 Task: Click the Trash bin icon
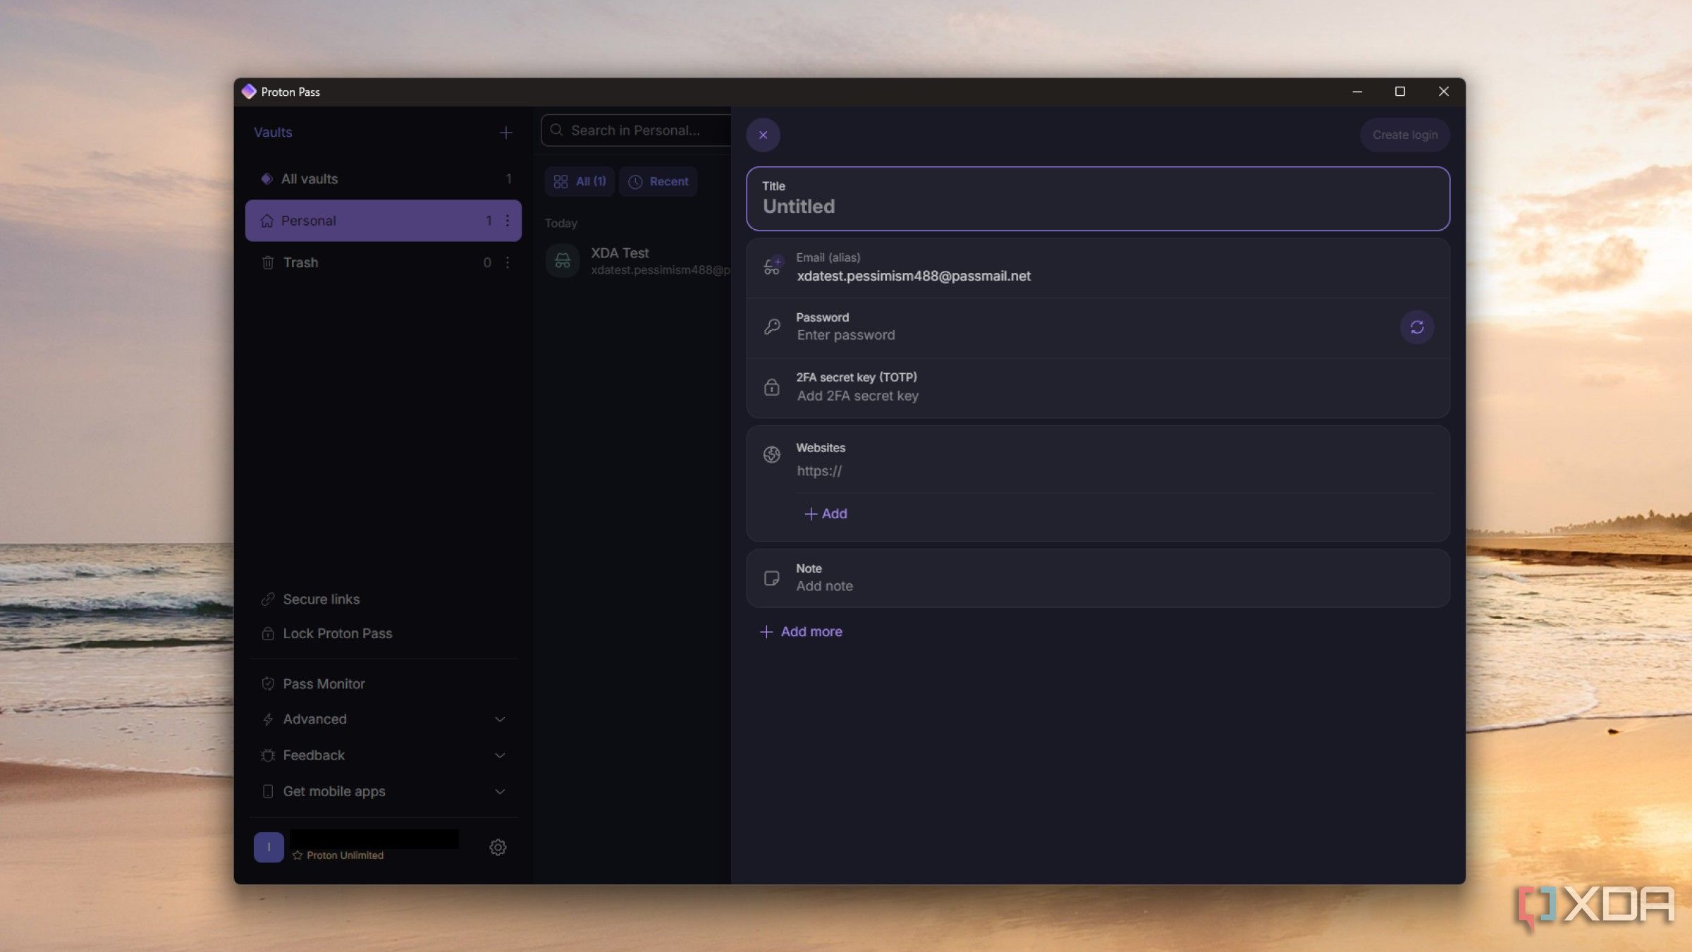click(268, 262)
